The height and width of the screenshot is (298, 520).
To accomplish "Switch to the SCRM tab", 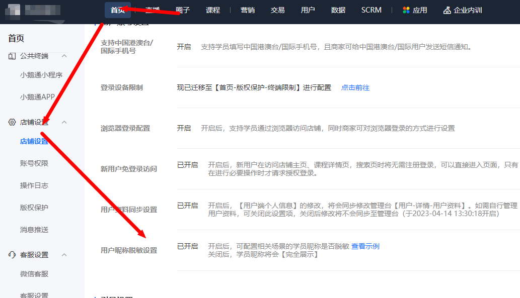I will (x=372, y=10).
